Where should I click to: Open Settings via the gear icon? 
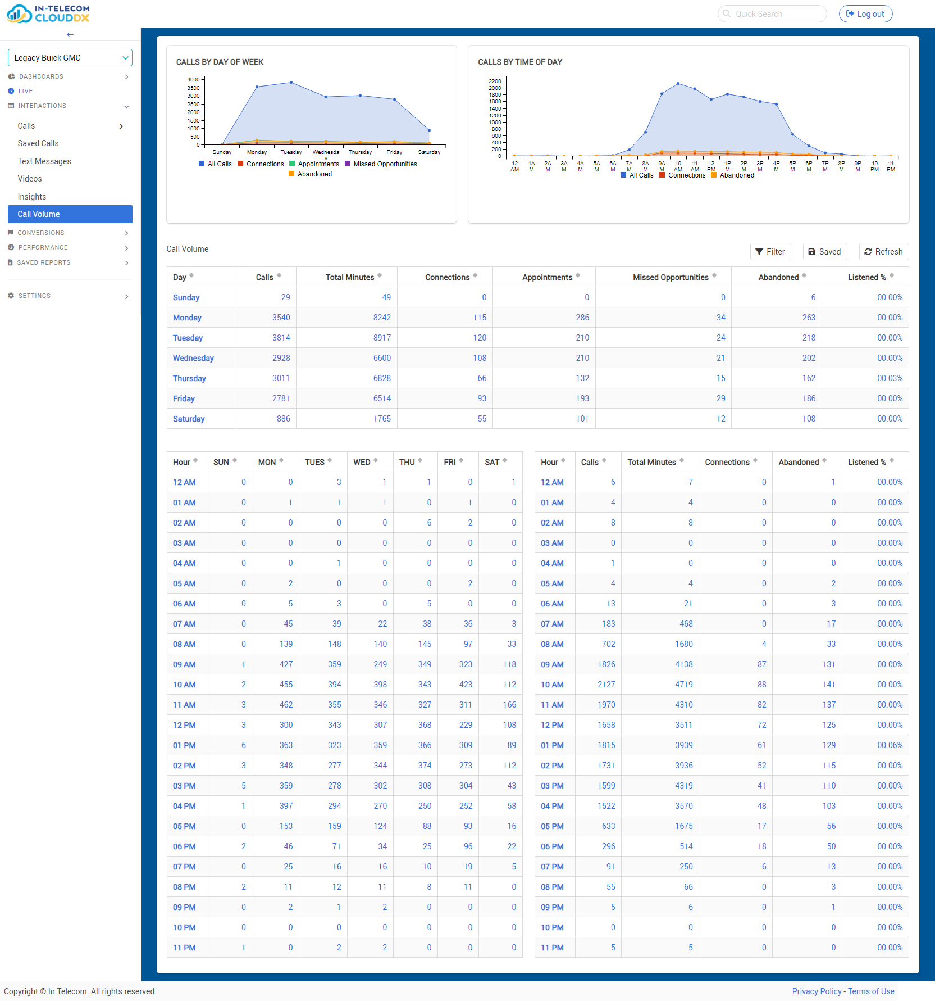point(10,296)
